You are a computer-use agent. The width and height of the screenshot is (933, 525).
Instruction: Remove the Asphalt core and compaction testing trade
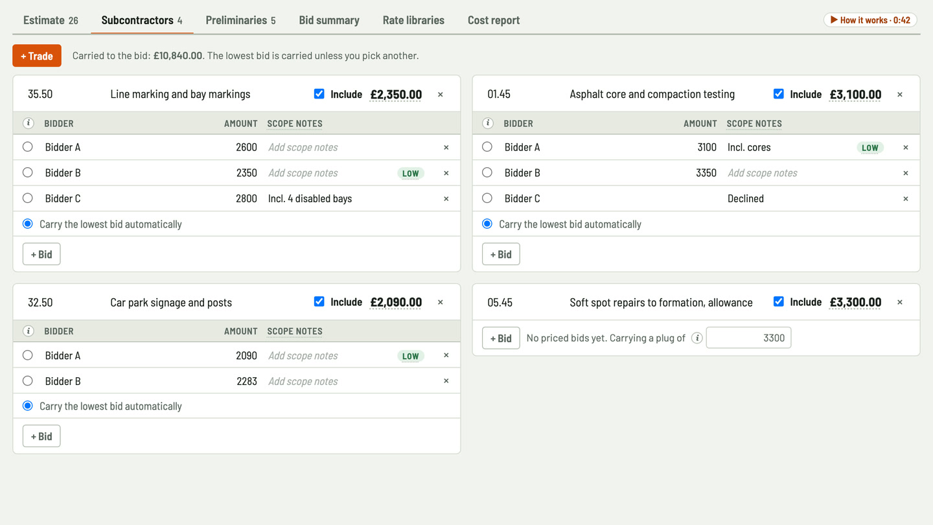[x=900, y=95]
